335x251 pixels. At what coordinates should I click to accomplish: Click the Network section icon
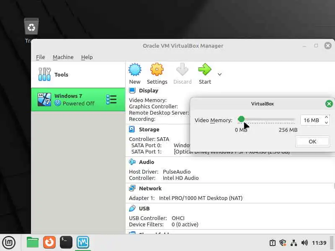click(132, 188)
